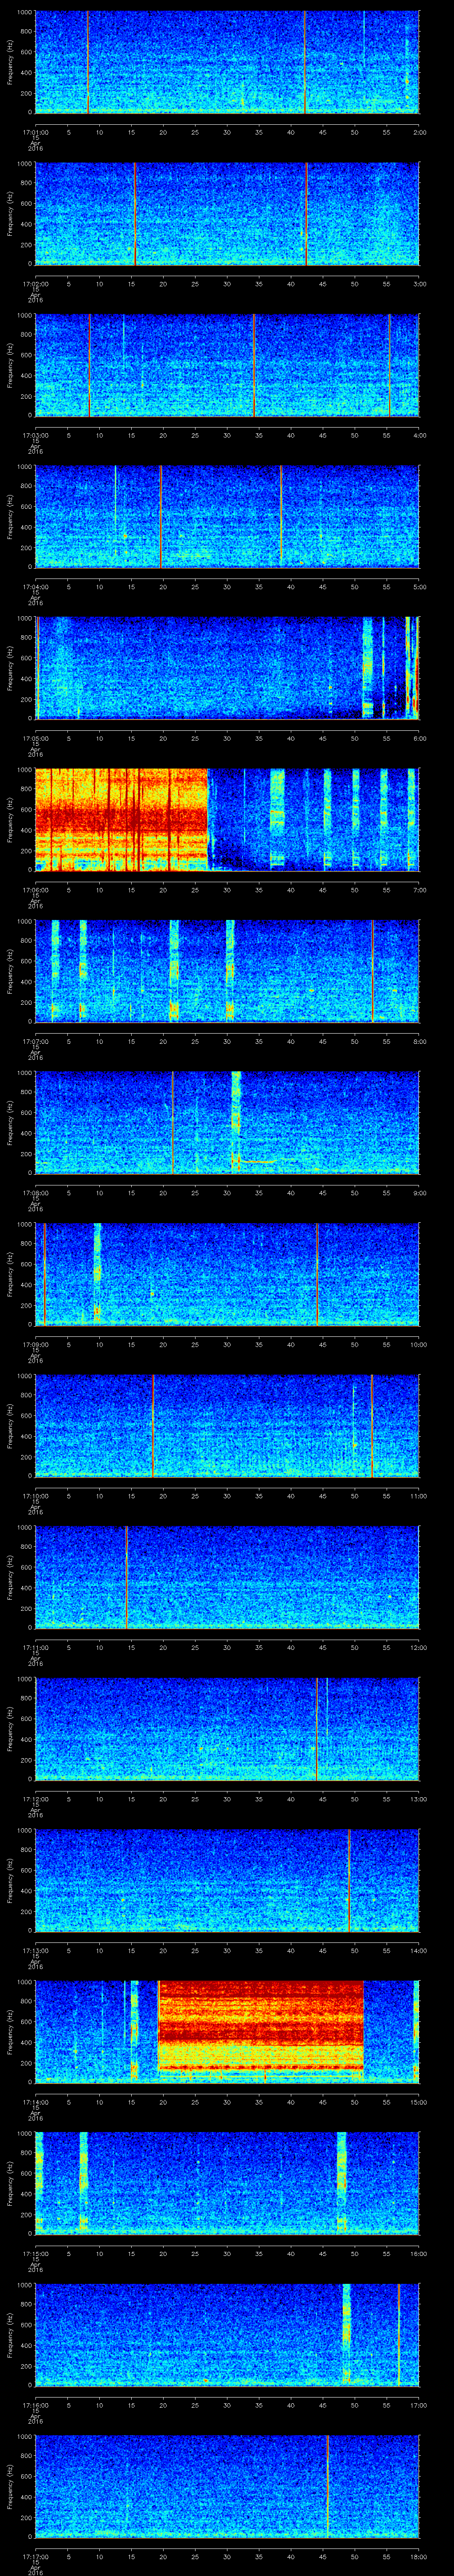Select the 17:04:00 start time label

point(35,587)
